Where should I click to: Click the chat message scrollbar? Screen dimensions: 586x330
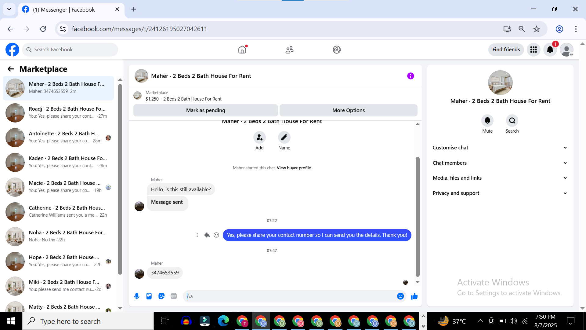(x=418, y=217)
